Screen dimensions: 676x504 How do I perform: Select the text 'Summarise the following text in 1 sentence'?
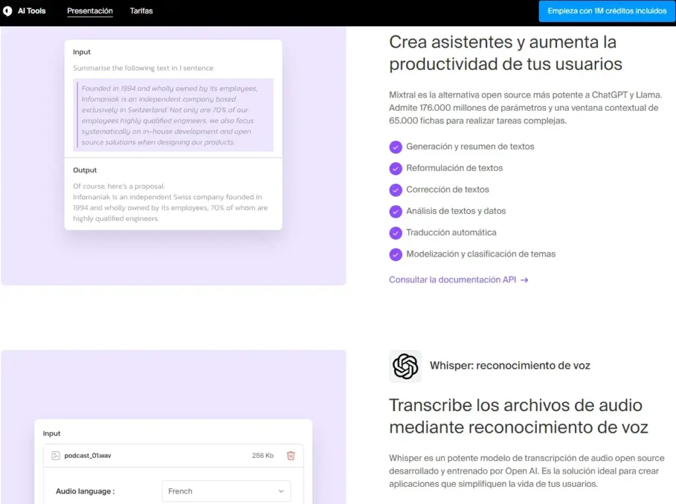(143, 68)
